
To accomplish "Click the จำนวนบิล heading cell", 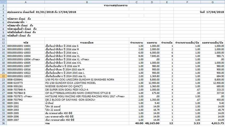I will (x=167, y=43).
